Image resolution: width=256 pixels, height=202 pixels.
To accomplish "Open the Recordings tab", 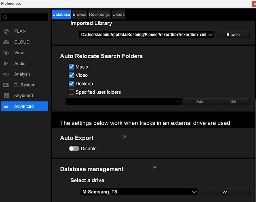I will [x=99, y=15].
